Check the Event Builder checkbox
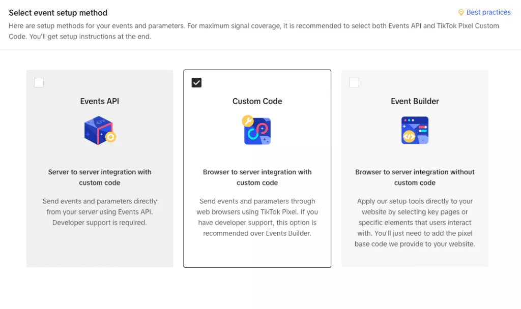The width and height of the screenshot is (521, 309). (x=354, y=82)
